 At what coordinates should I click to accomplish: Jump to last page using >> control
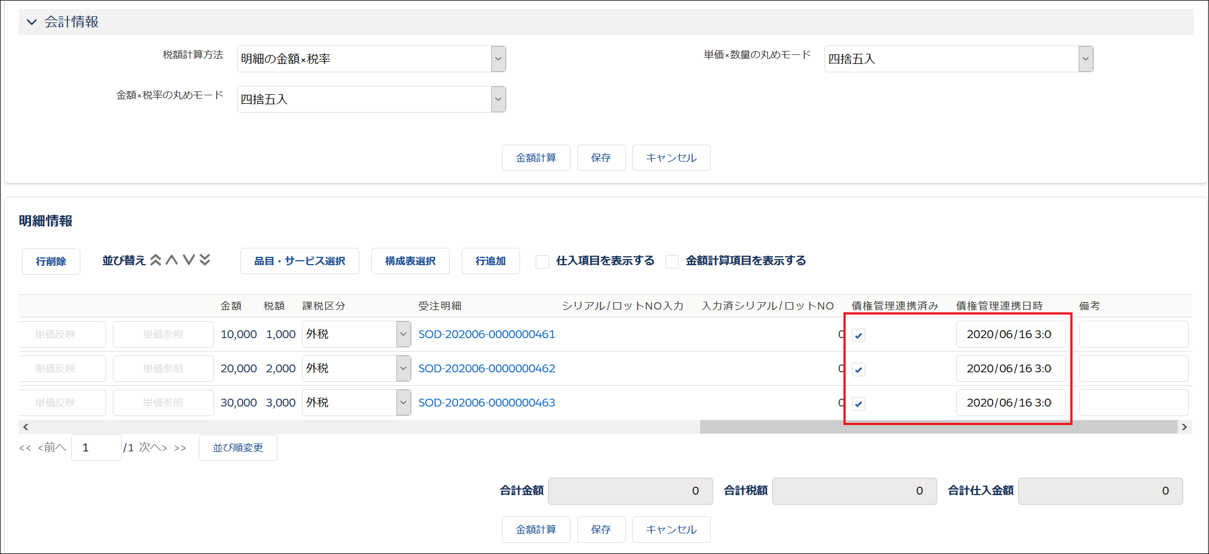[180, 447]
